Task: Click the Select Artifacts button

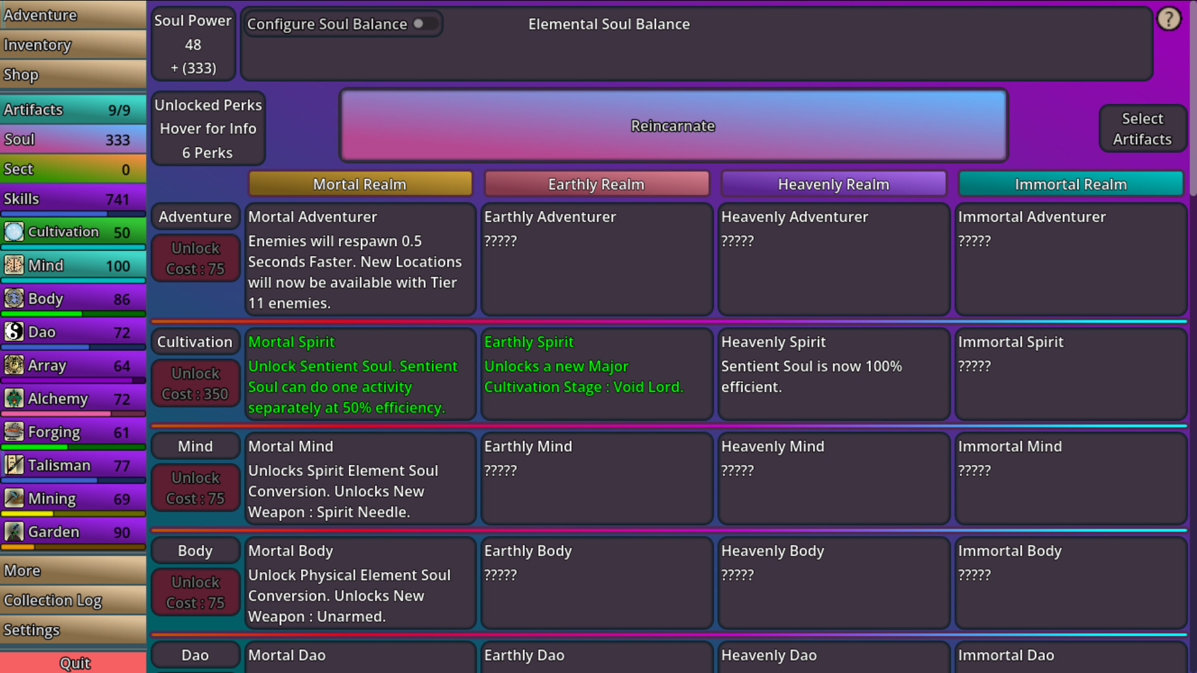Action: click(x=1143, y=128)
